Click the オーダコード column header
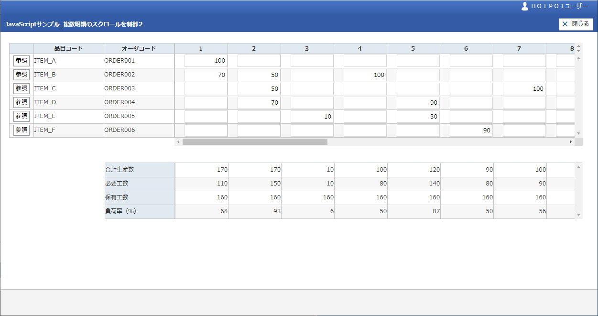The width and height of the screenshot is (598, 316). click(x=139, y=48)
